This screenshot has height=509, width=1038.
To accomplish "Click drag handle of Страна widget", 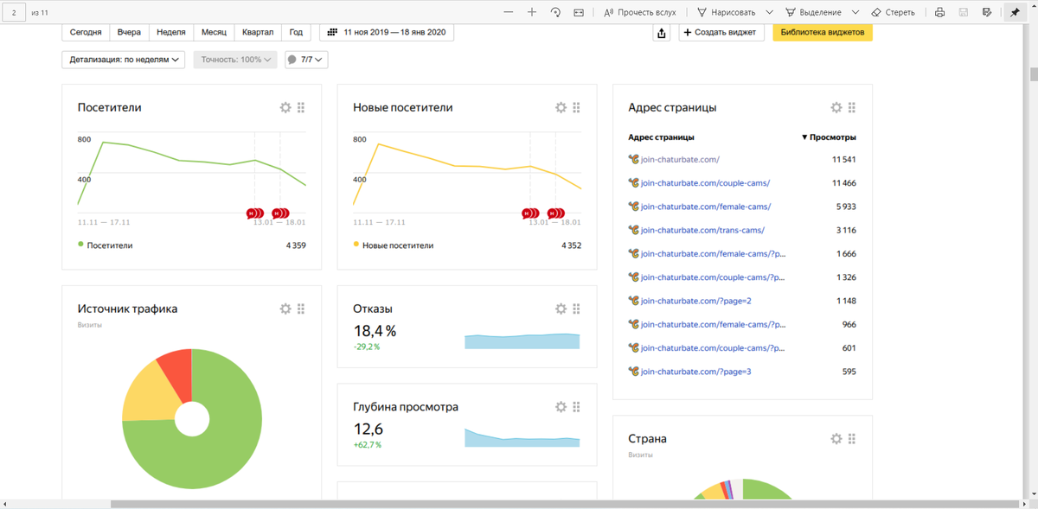I will (x=851, y=438).
